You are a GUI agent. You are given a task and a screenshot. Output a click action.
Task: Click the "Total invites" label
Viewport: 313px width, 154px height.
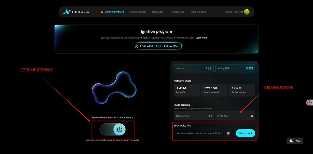point(182,116)
